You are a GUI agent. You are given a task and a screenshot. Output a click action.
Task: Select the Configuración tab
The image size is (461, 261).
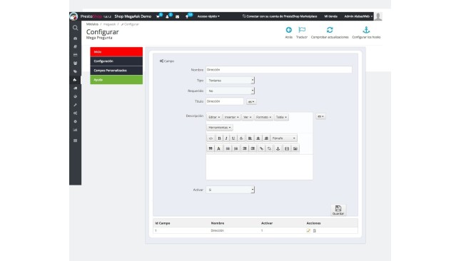[116, 61]
